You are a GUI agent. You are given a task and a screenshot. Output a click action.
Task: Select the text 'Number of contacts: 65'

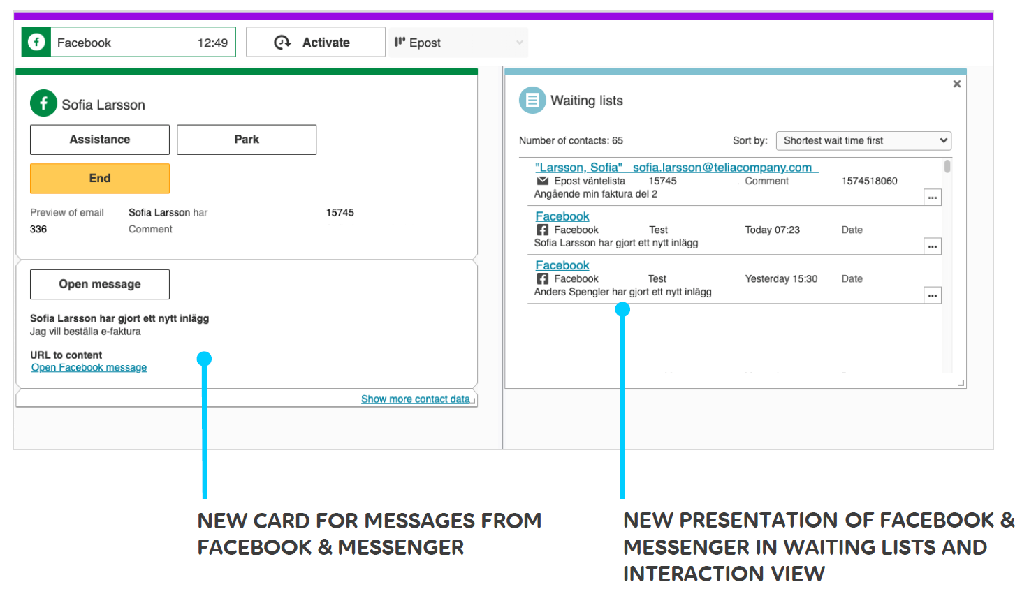(x=571, y=140)
